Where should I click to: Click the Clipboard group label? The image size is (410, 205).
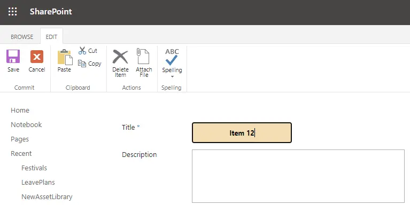click(x=78, y=88)
